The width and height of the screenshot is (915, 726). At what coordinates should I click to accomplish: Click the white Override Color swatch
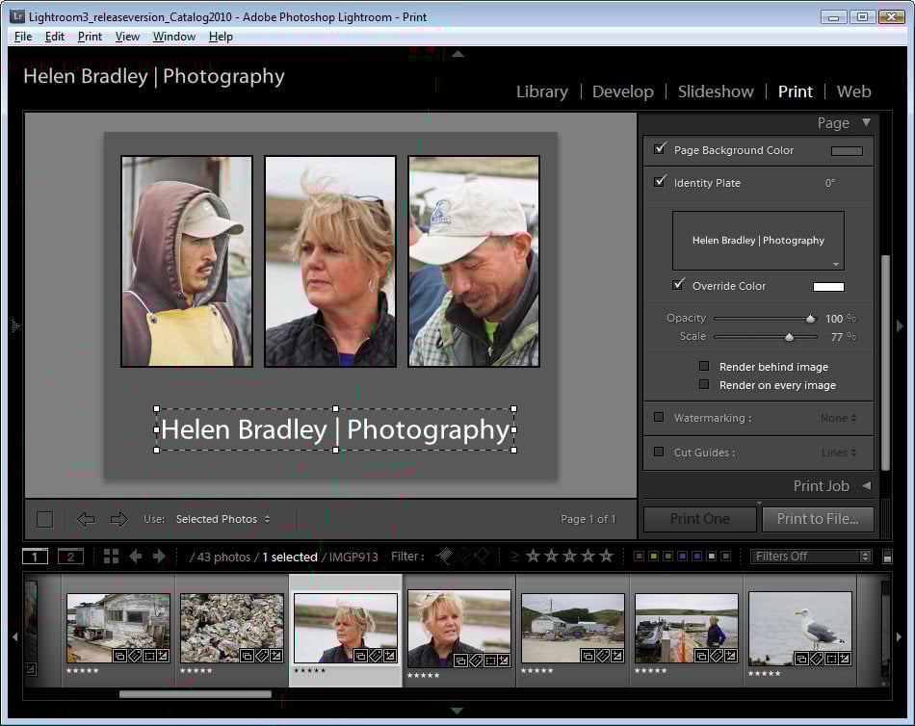click(x=828, y=287)
